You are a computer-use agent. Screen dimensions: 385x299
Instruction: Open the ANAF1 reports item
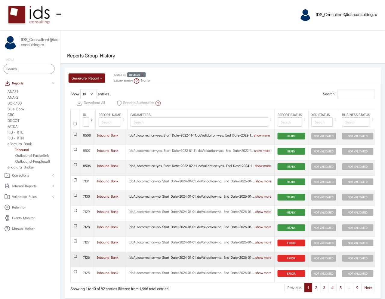(13, 91)
